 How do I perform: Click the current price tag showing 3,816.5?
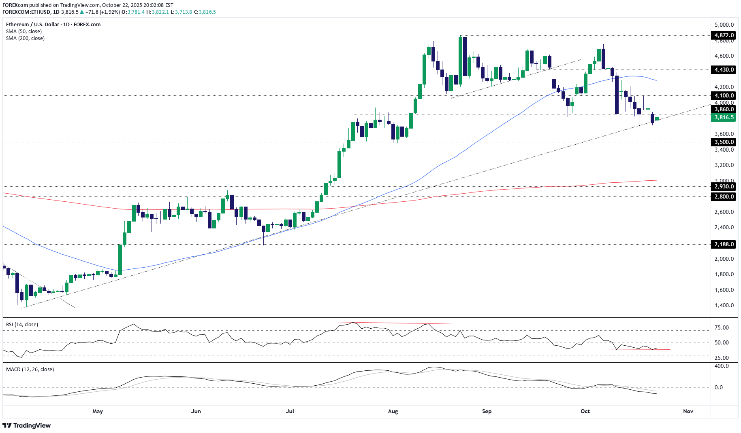tap(724, 118)
